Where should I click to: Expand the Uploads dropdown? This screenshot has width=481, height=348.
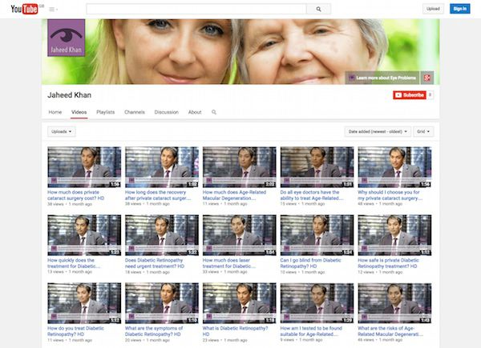point(61,131)
